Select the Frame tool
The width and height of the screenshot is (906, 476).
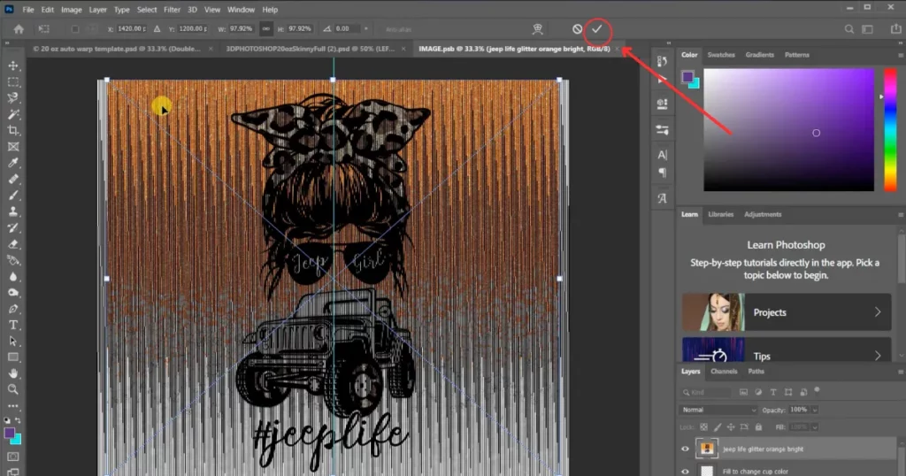(x=13, y=147)
